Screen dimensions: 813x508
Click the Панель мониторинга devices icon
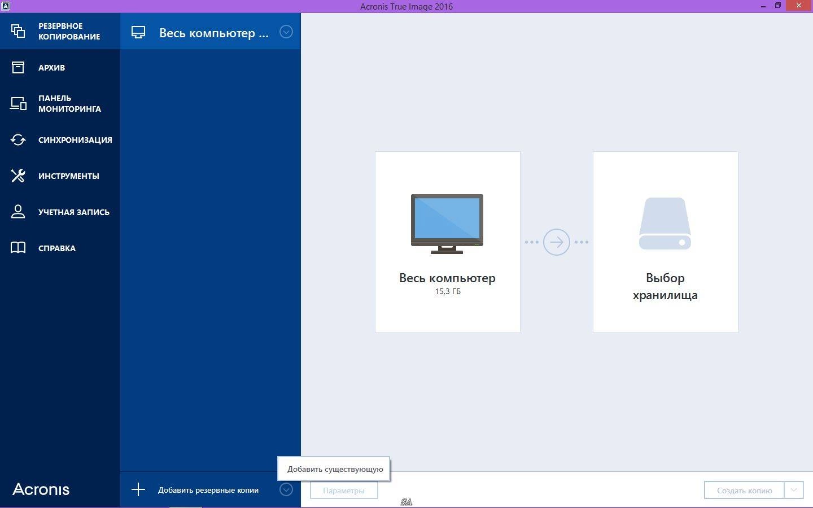pos(18,103)
